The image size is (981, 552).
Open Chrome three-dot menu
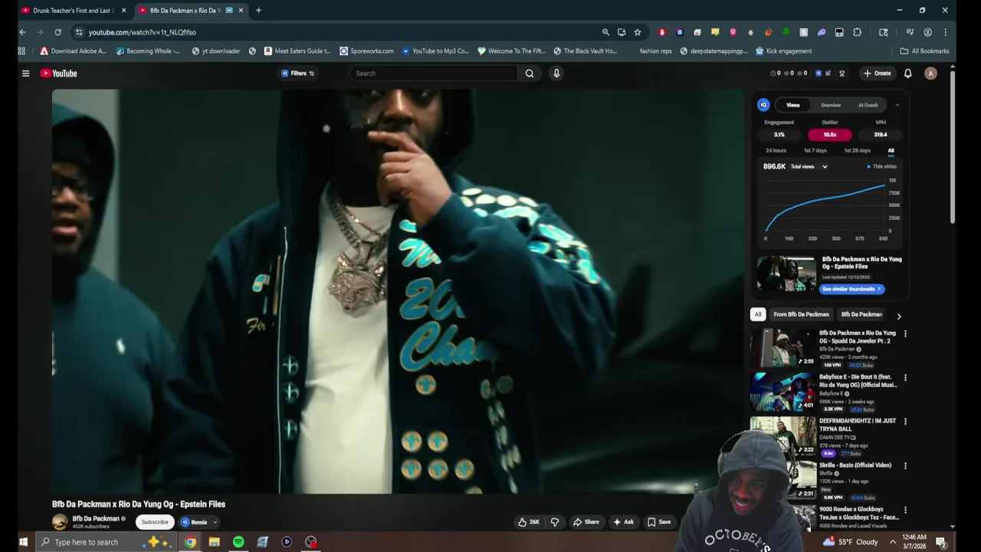pos(945,32)
